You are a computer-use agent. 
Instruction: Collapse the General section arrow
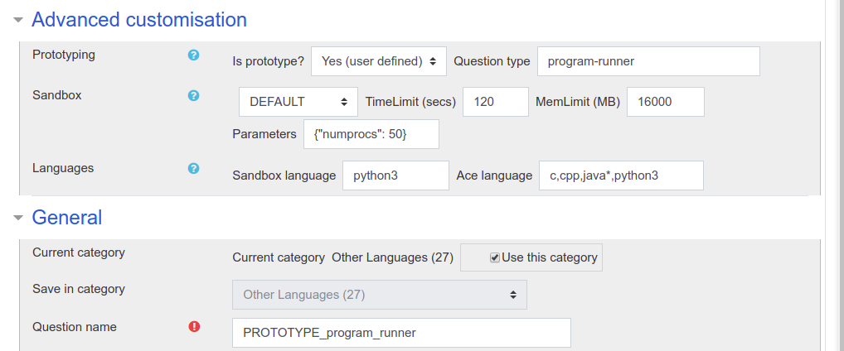pyautogui.click(x=19, y=218)
